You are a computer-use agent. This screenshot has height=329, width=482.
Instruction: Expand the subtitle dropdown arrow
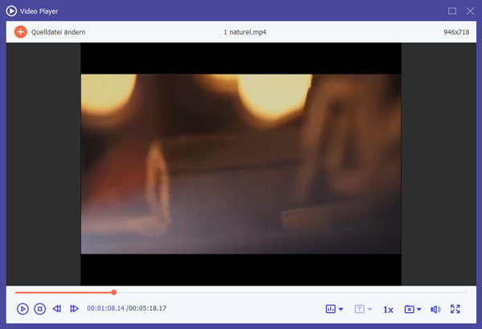(x=370, y=309)
